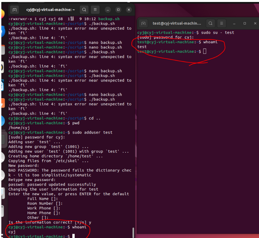Click the 'cyj@cyj-virtual-machine: ~' window title

51,10
